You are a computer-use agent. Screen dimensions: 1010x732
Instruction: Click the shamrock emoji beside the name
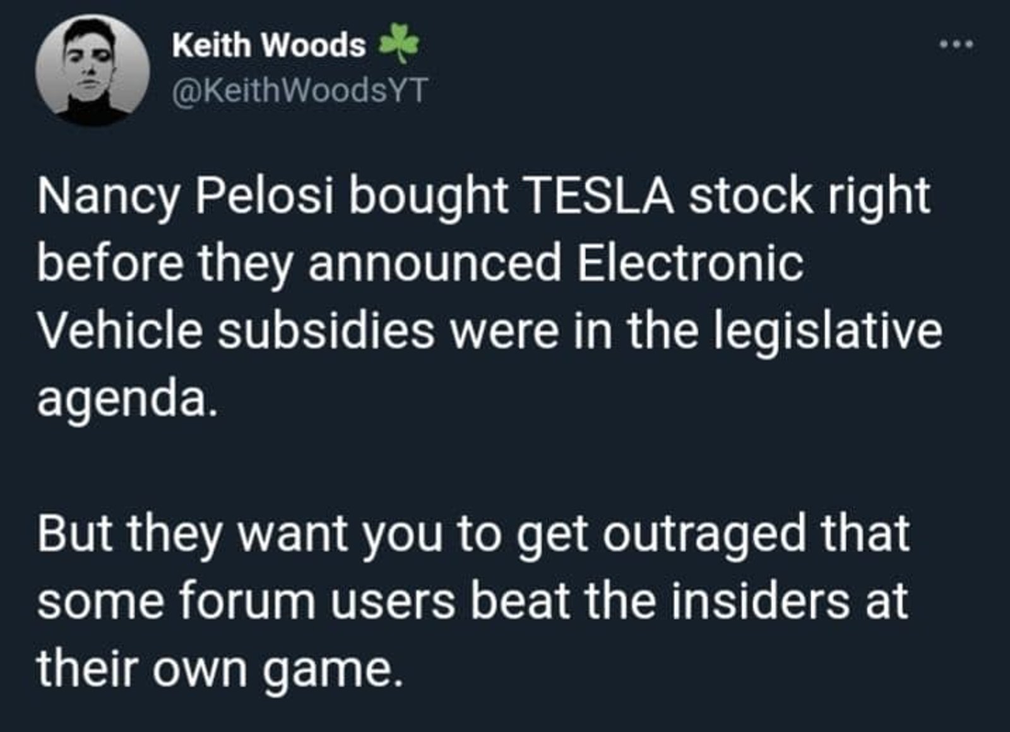point(398,44)
